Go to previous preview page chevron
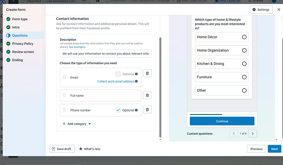Image resolution: width=283 pixels, height=165 pixels. point(234,133)
